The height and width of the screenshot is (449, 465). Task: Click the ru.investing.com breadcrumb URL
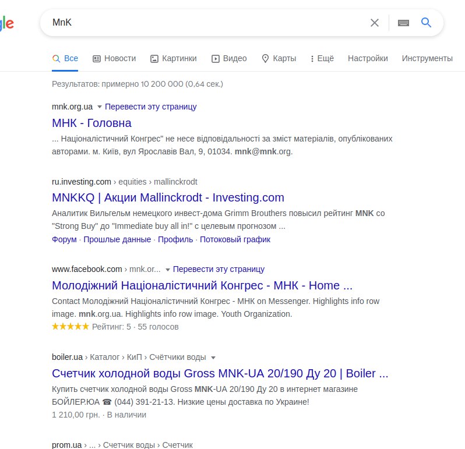pos(124,182)
